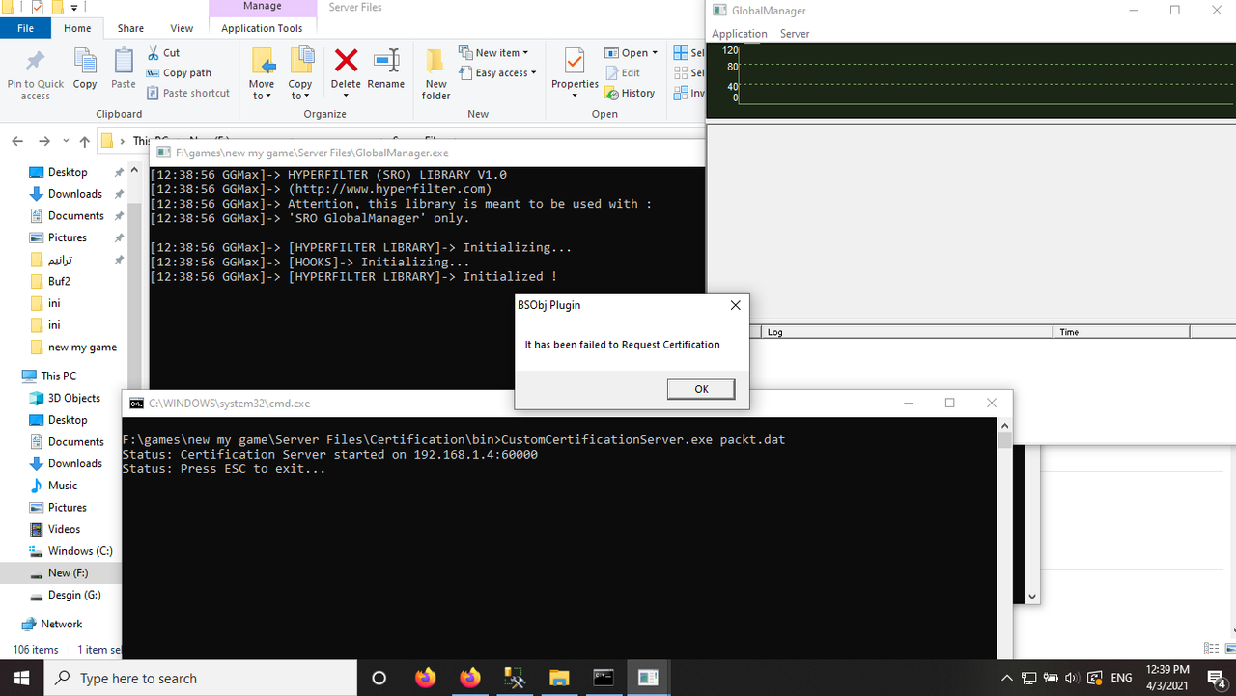Viewport: 1236px width, 696px height.
Task: Open File Explorer from the taskbar
Action: tap(558, 678)
